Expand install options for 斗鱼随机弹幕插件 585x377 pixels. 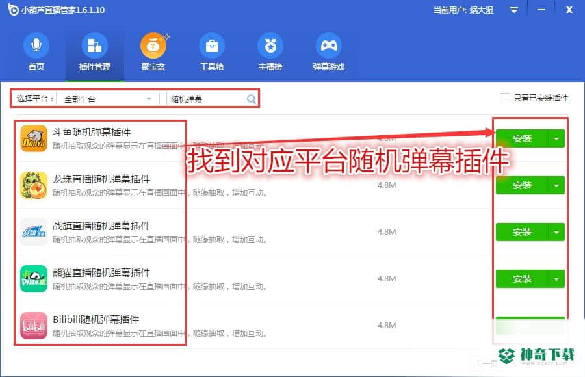coord(556,139)
